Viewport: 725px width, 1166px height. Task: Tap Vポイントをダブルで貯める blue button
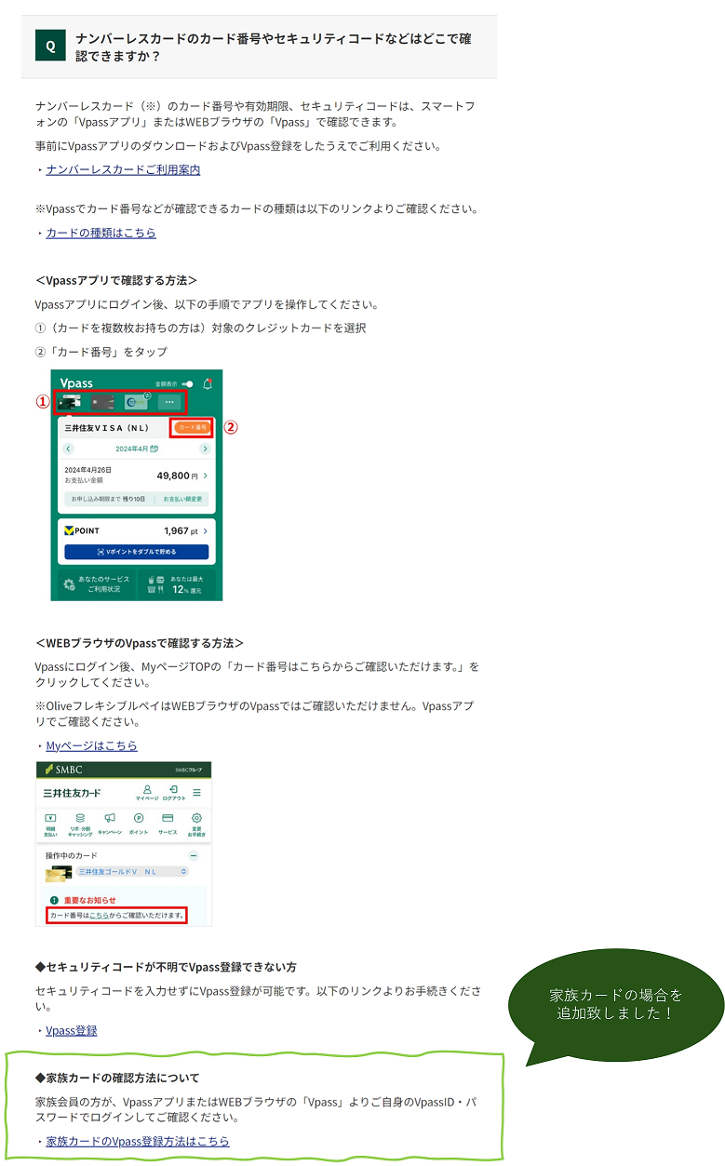click(x=136, y=552)
